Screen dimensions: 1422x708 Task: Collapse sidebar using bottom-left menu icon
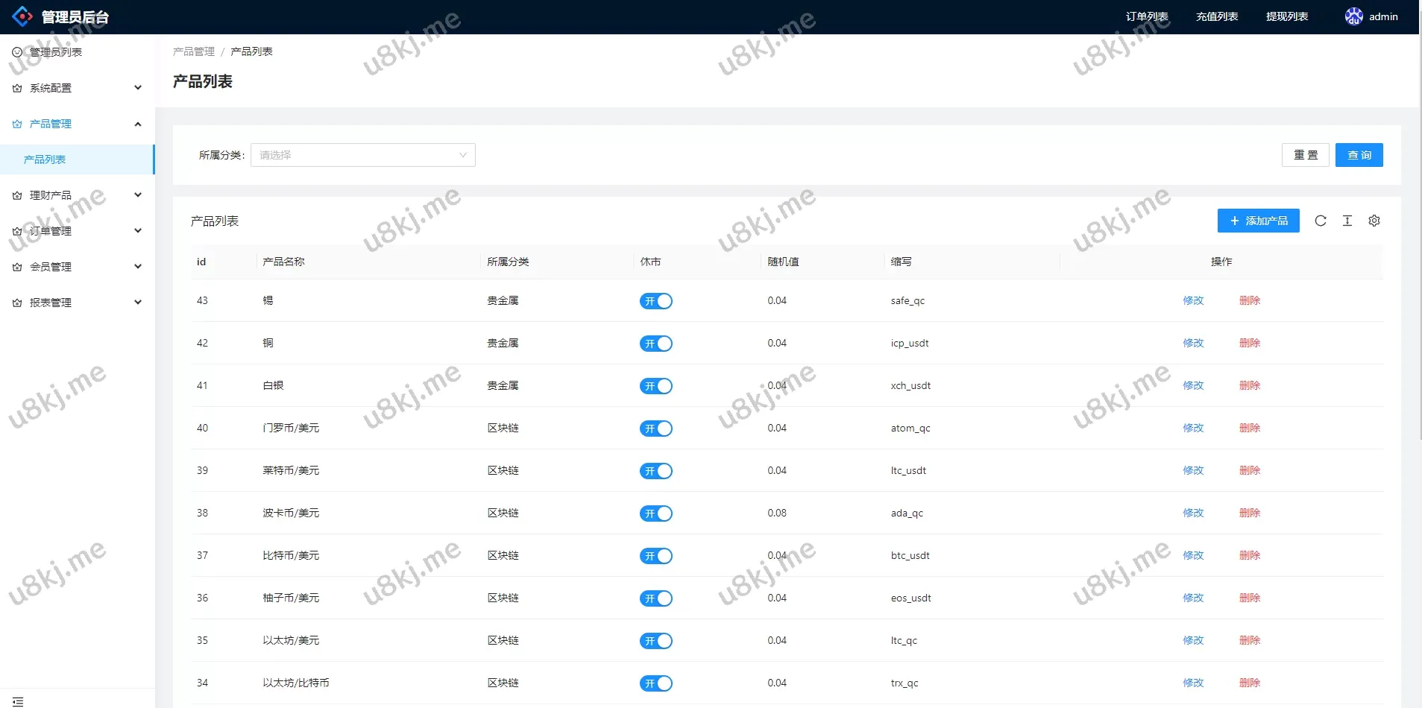click(18, 701)
